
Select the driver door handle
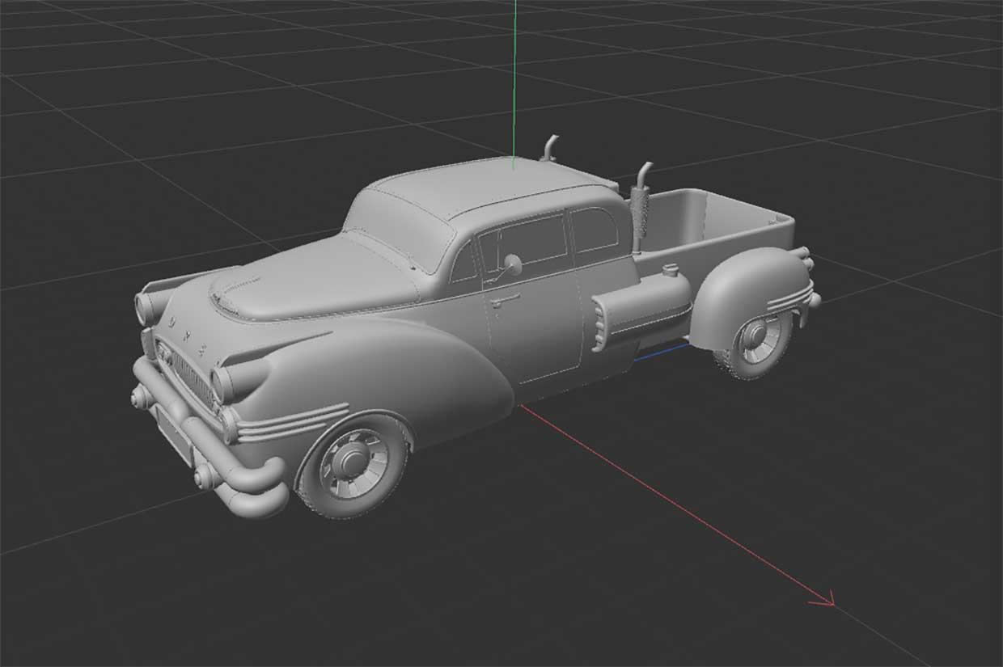tap(504, 299)
